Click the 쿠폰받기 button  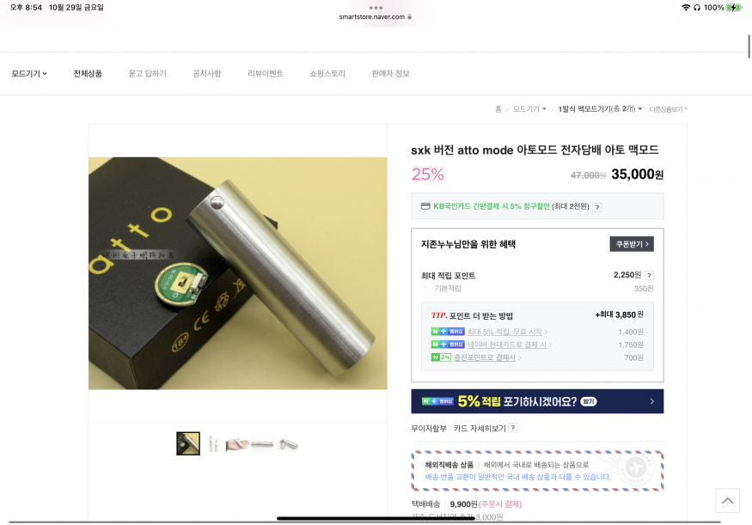(631, 244)
